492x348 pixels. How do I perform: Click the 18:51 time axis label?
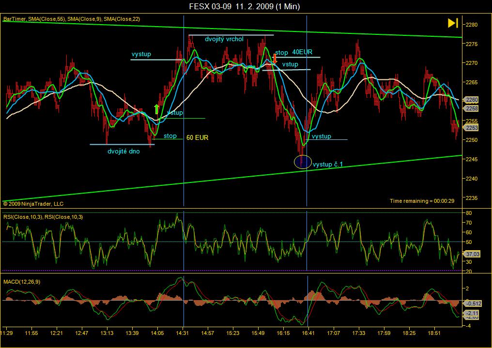click(434, 333)
